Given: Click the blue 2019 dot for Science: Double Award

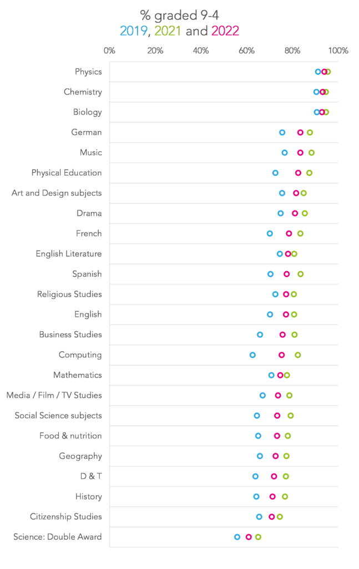Looking at the screenshot, I should click(237, 537).
